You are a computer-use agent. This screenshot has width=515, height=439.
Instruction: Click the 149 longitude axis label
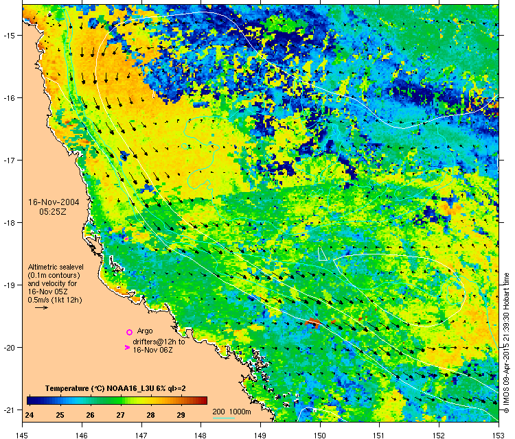260,435
